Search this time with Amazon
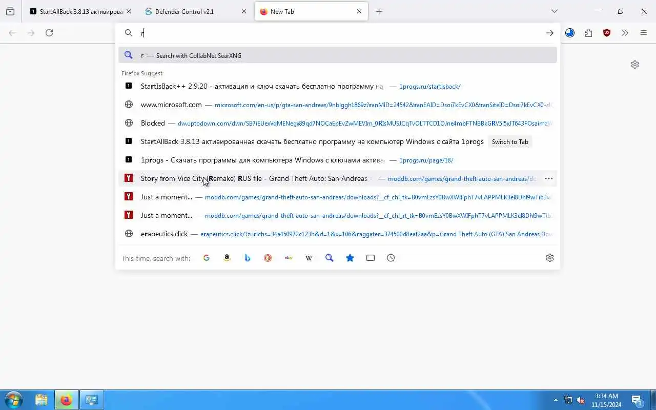 (227, 258)
